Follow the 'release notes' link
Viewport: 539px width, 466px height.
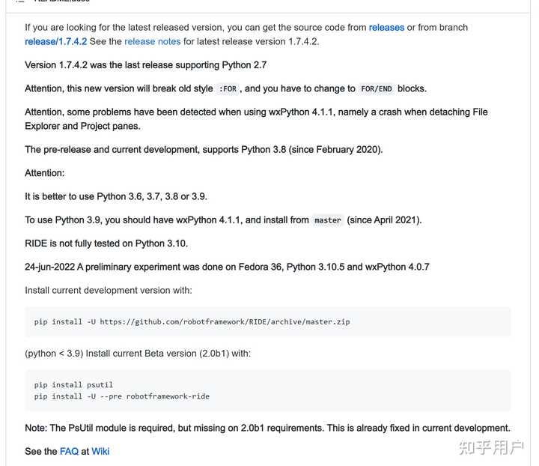point(152,42)
